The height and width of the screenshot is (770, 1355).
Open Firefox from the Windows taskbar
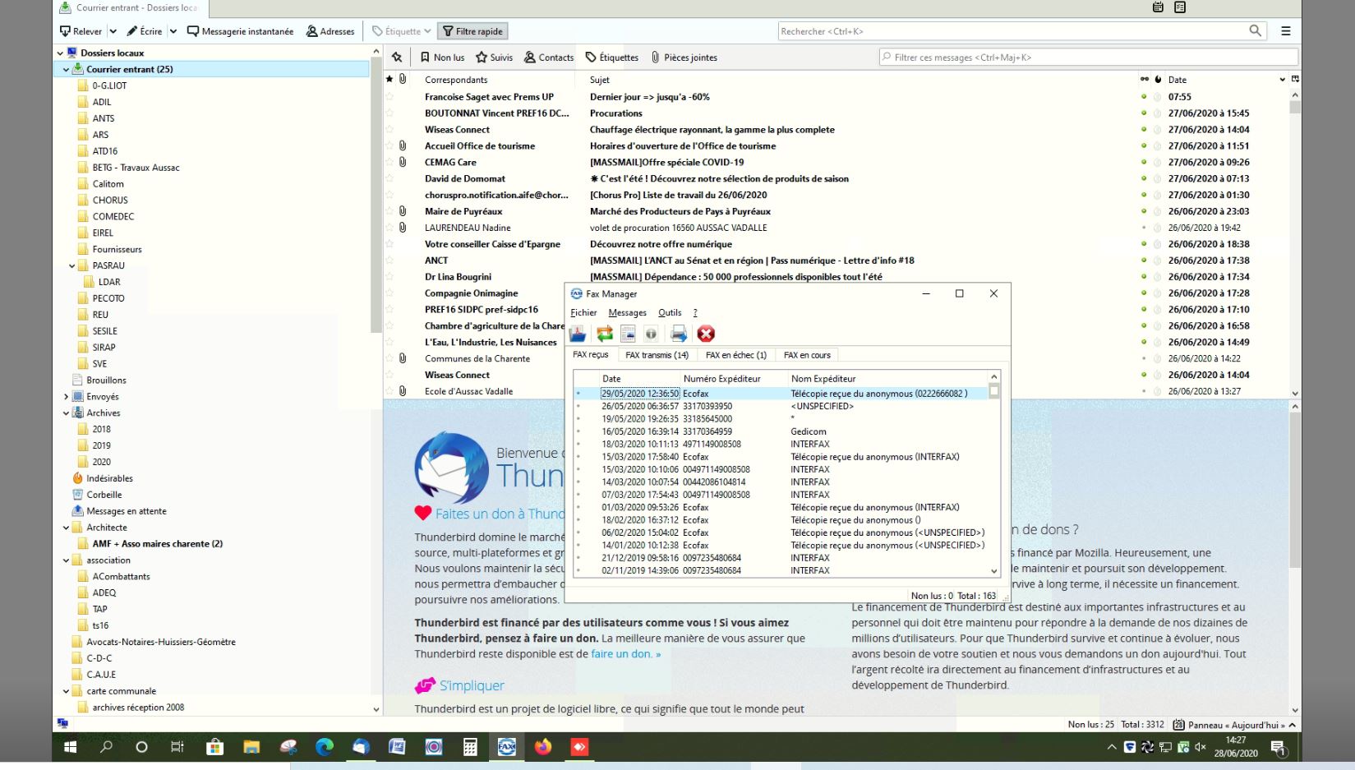542,747
